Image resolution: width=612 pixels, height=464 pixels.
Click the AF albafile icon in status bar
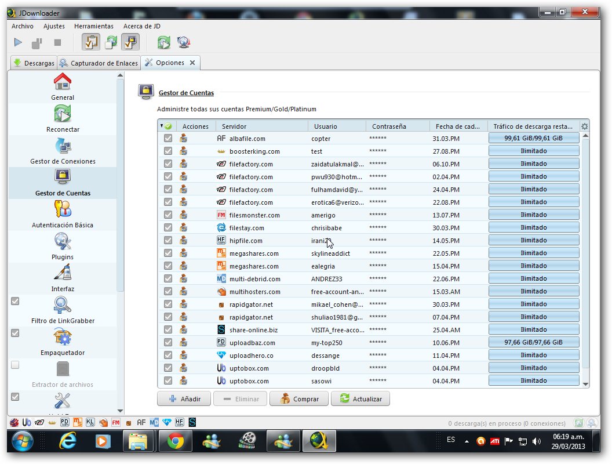tap(141, 422)
